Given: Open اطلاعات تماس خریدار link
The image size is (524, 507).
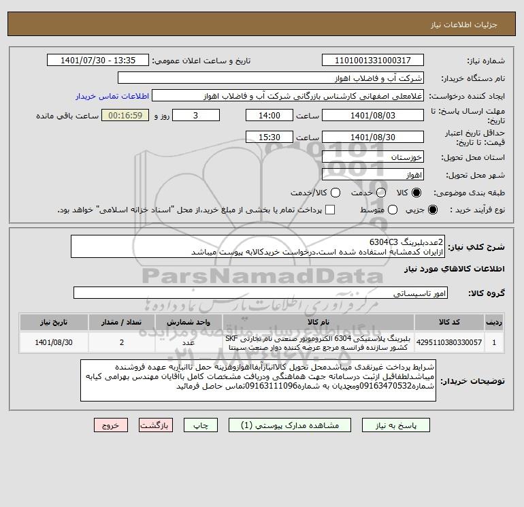Looking at the screenshot, I should click(x=112, y=96).
